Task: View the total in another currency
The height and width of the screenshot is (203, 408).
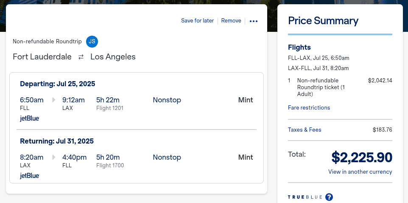Action: coord(360,172)
